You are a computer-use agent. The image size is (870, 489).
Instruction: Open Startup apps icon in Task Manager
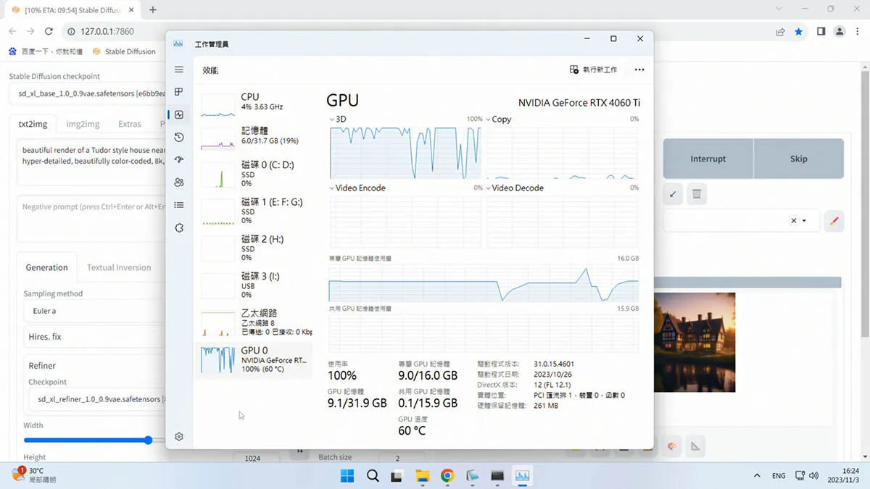[179, 159]
